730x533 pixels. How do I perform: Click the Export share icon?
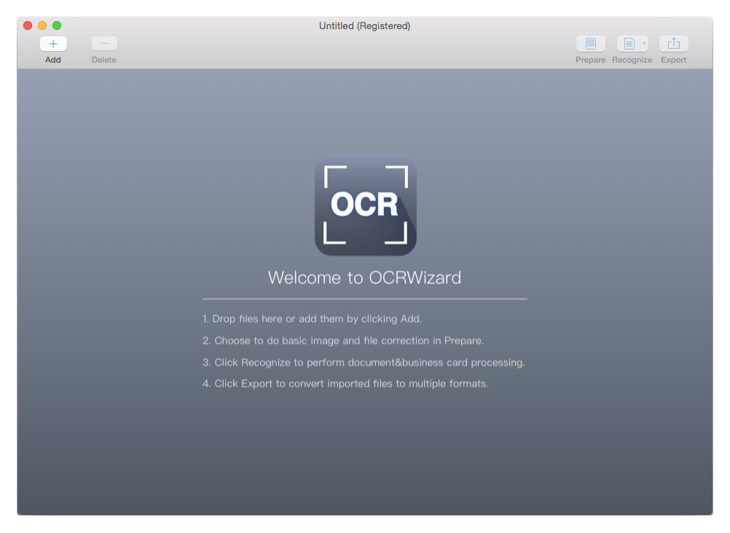(x=674, y=44)
